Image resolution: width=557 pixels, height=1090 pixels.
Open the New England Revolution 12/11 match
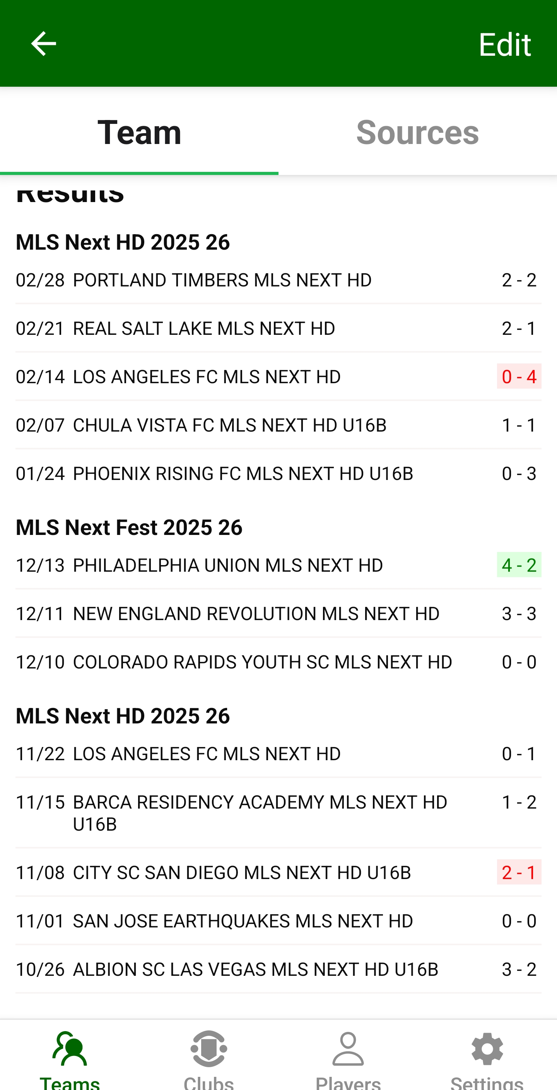tap(256, 614)
